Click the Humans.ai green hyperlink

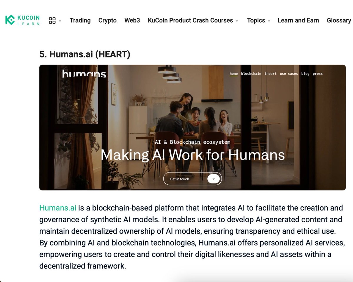pos(58,208)
